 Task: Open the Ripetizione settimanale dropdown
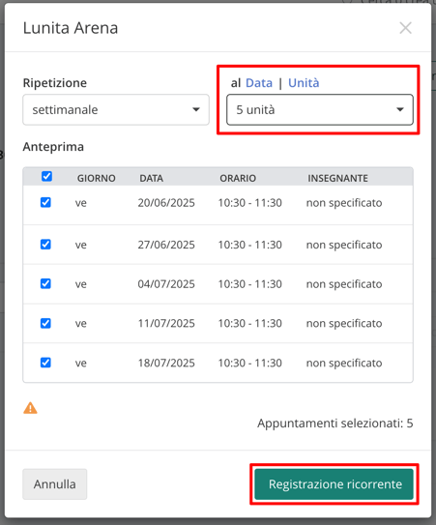click(x=116, y=110)
